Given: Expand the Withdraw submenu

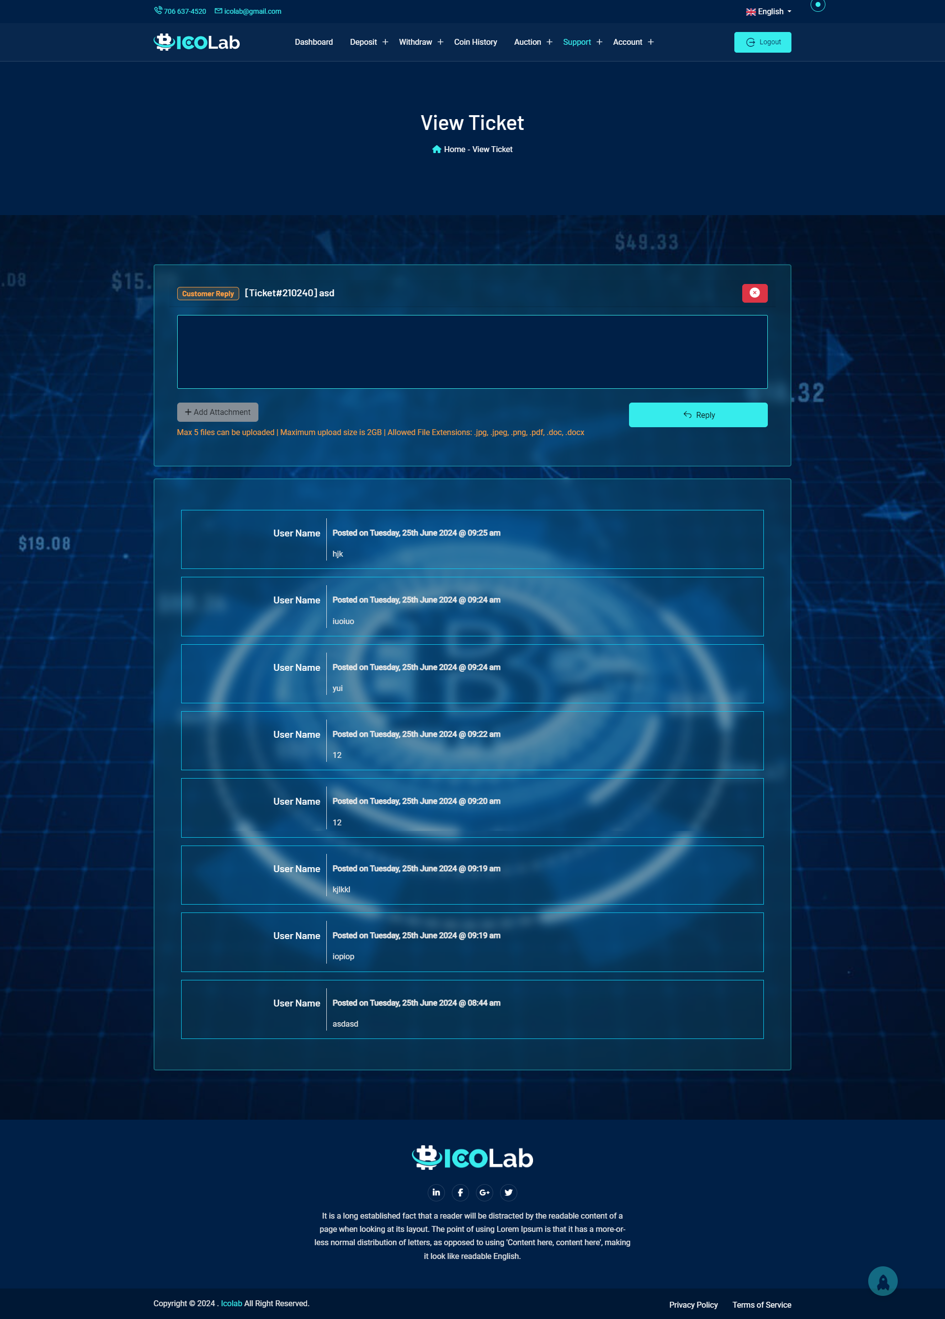Looking at the screenshot, I should point(440,42).
